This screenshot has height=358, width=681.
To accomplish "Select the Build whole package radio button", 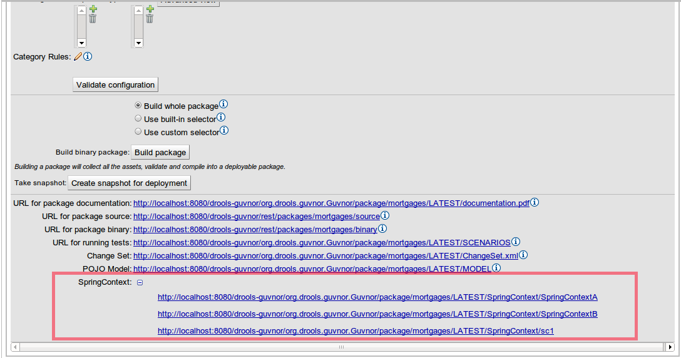I will pos(138,106).
